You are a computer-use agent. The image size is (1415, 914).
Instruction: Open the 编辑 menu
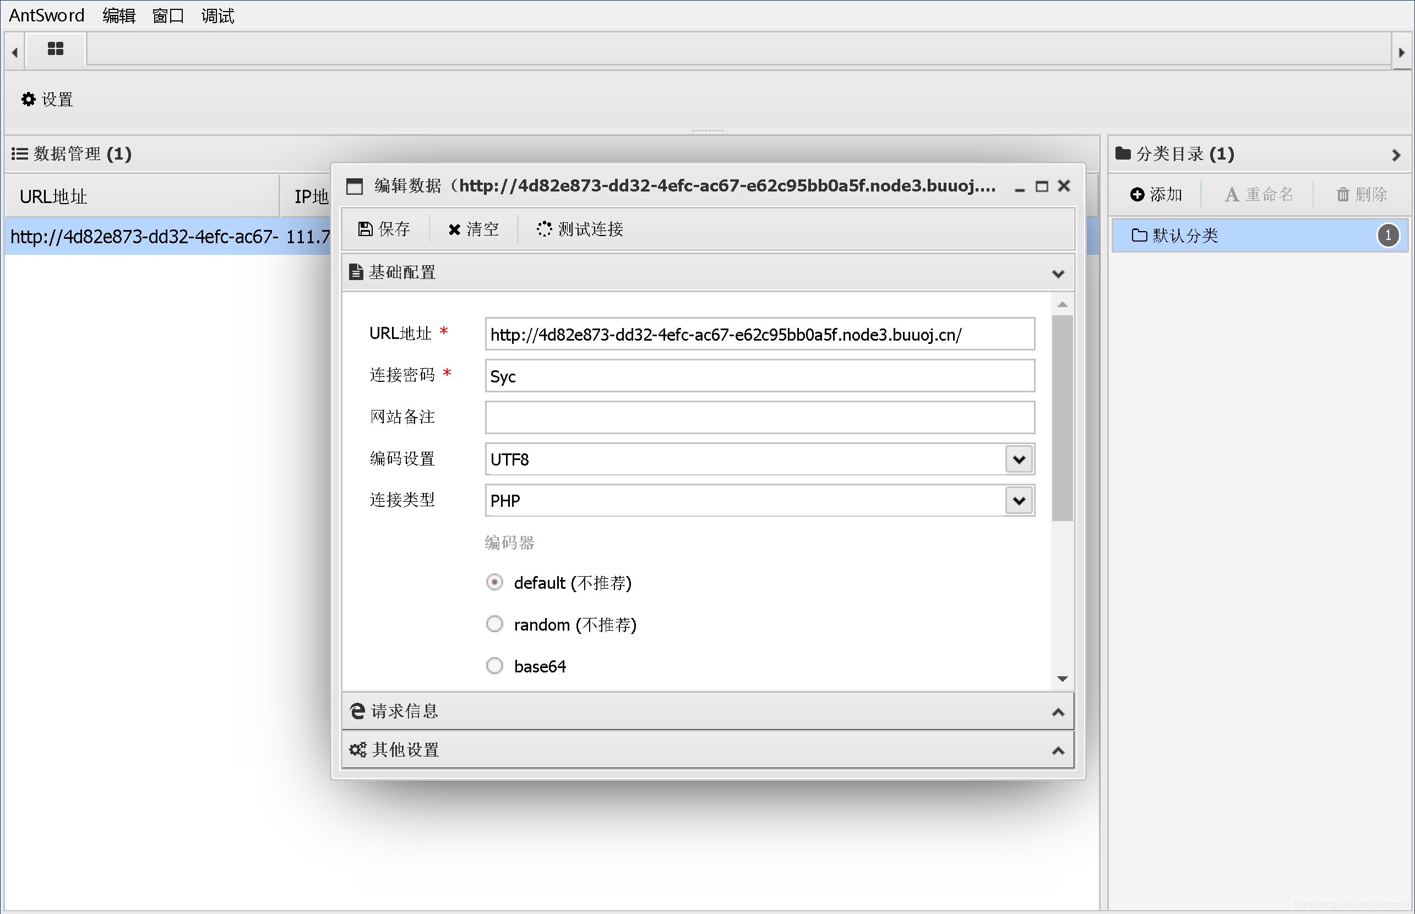119,15
